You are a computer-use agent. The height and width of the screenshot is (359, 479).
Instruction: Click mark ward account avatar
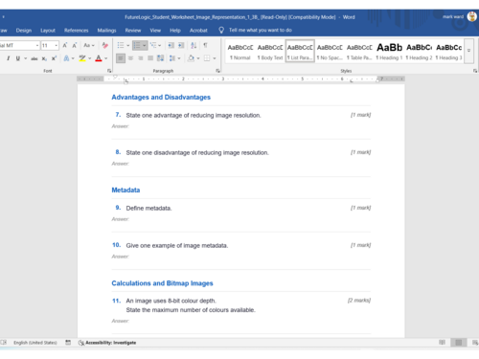pyautogui.click(x=471, y=16)
